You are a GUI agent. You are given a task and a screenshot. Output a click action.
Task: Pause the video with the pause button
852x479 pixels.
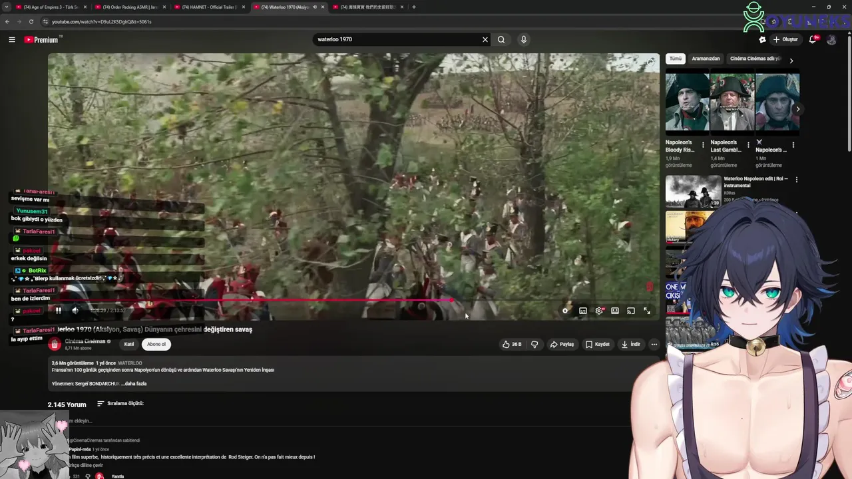(x=59, y=310)
